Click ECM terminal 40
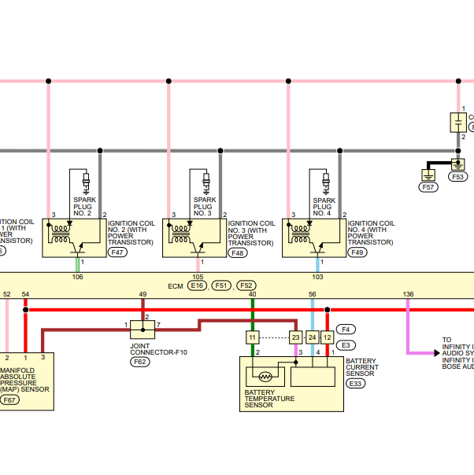Image resolution: width=474 pixels, height=475 pixels. coord(252,294)
